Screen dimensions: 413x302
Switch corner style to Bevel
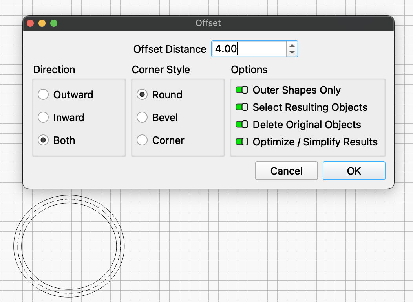tap(142, 118)
